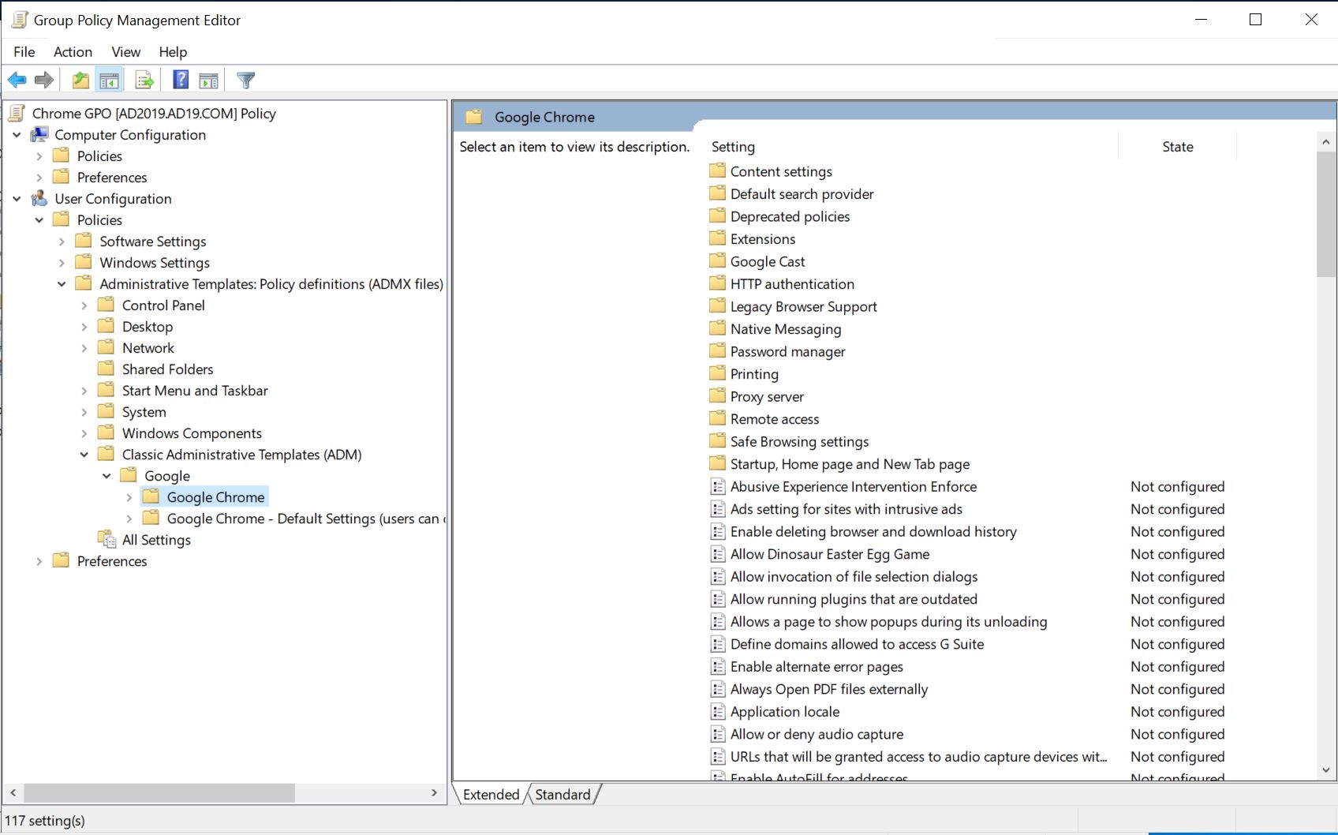
Task: Open Help via blue question-mark icon
Action: point(181,80)
